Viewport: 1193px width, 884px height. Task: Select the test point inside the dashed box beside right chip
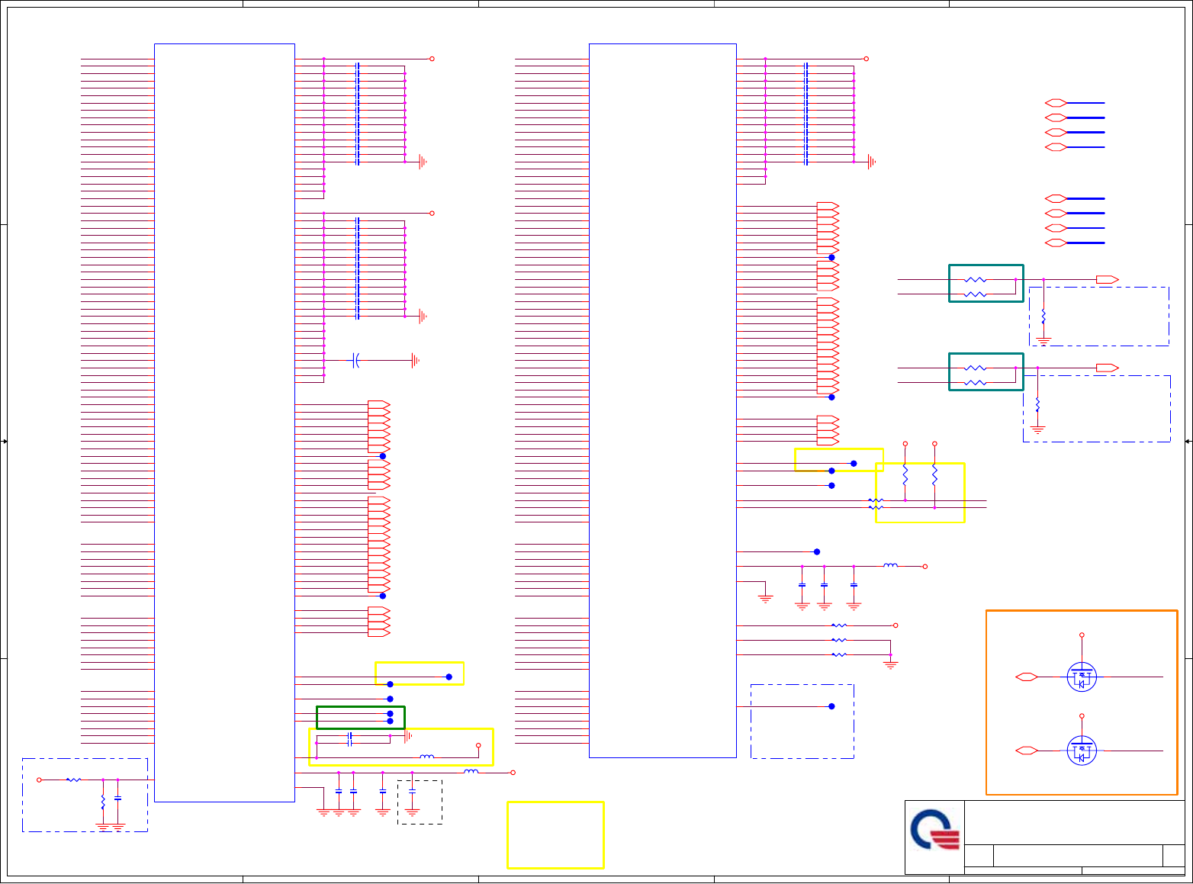click(831, 706)
